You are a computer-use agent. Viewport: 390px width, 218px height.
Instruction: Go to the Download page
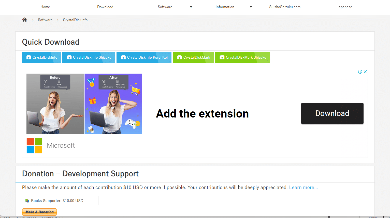(105, 7)
